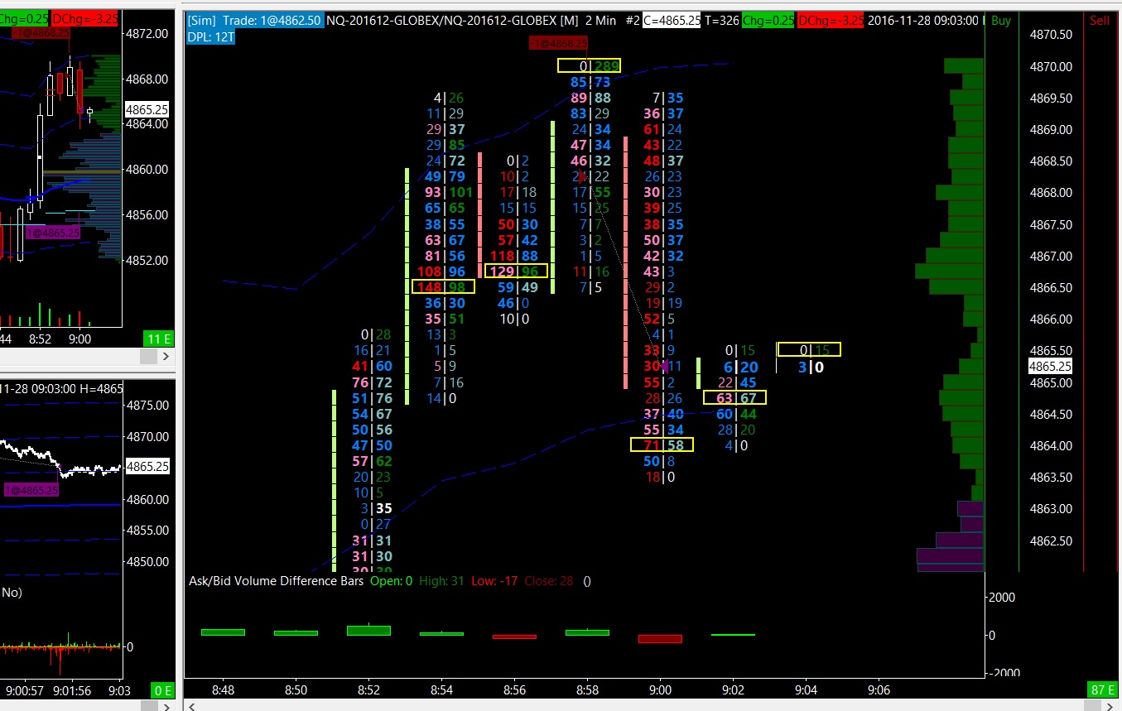Click the 4870.00 price level on the main chart axis
The height and width of the screenshot is (711, 1122).
pyautogui.click(x=1050, y=67)
